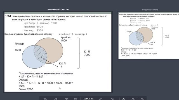Click 'Применим правило включения-исключения' line
This screenshot has width=179, height=100.
[46, 73]
